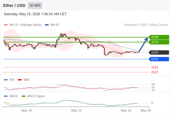Viewport: 170px width, 115px height.
Task: Toggle the RSI legend marker
Action: (x=6, y=80)
